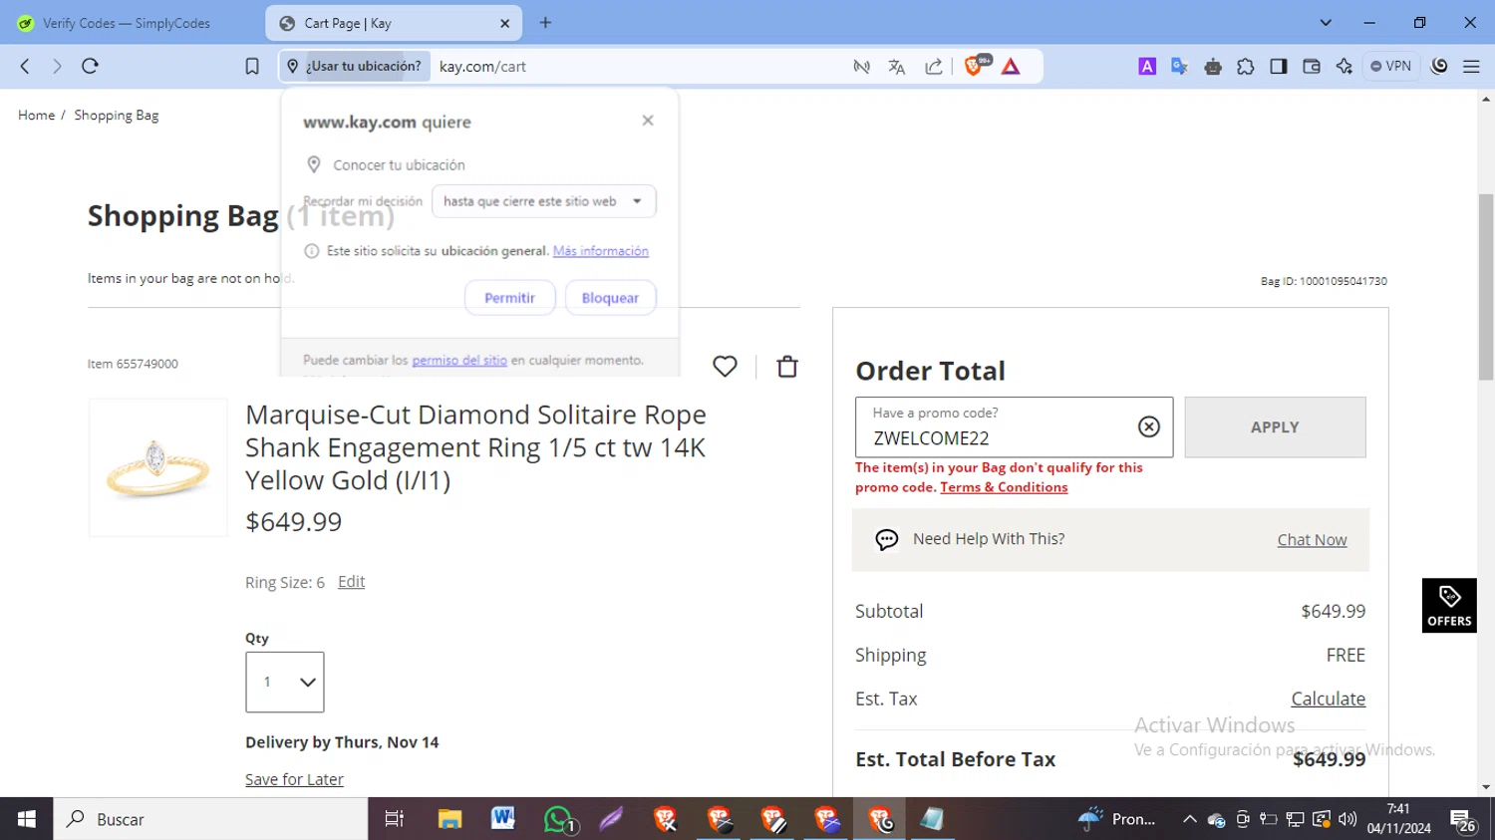Go back to the previous page

[x=25, y=66]
